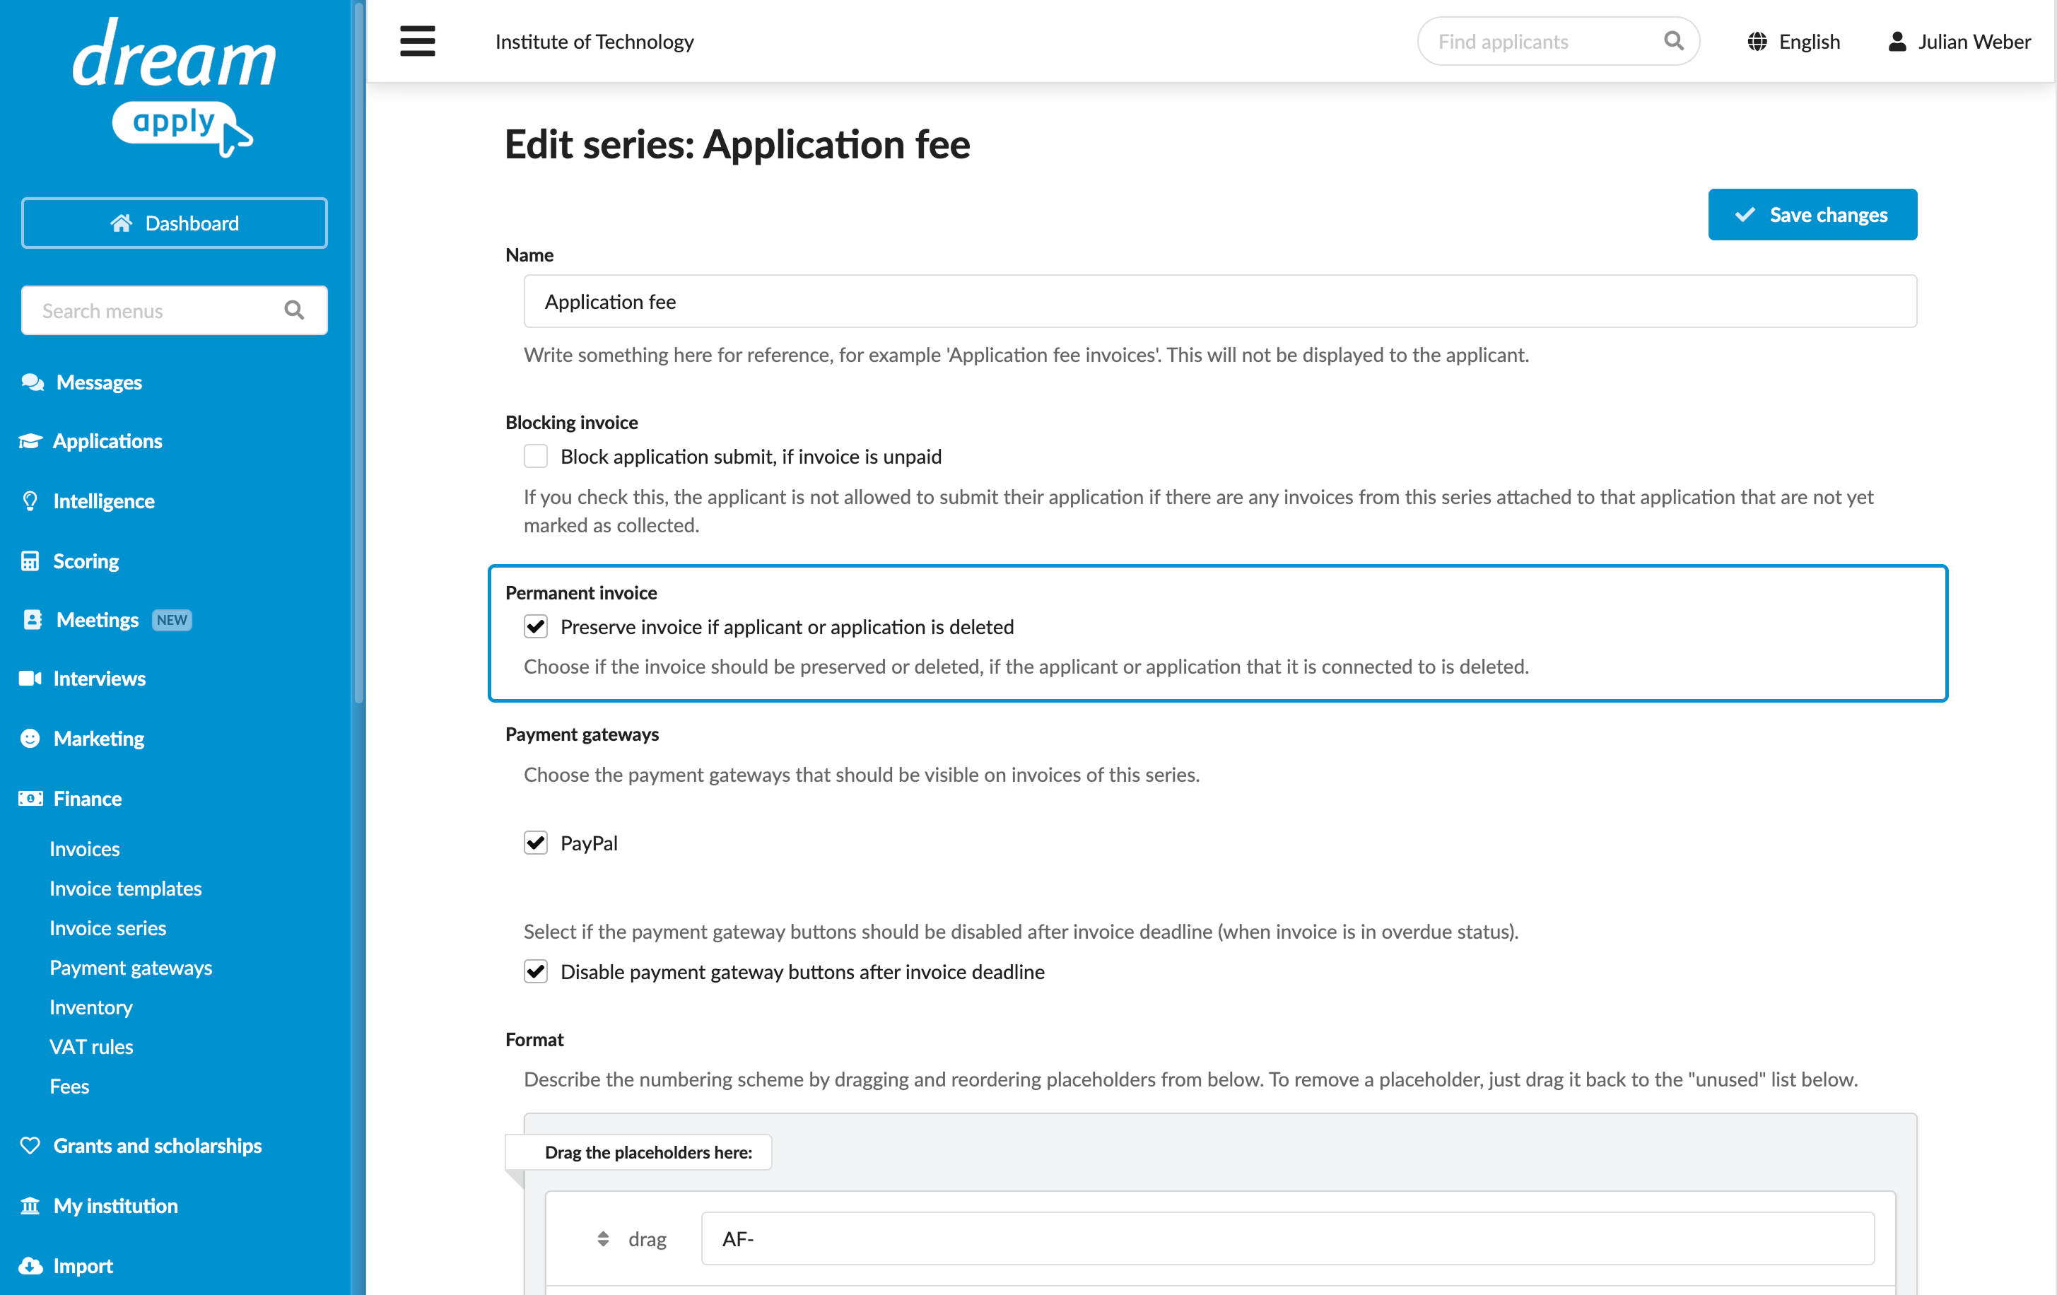Expand the Import menu

click(x=83, y=1265)
